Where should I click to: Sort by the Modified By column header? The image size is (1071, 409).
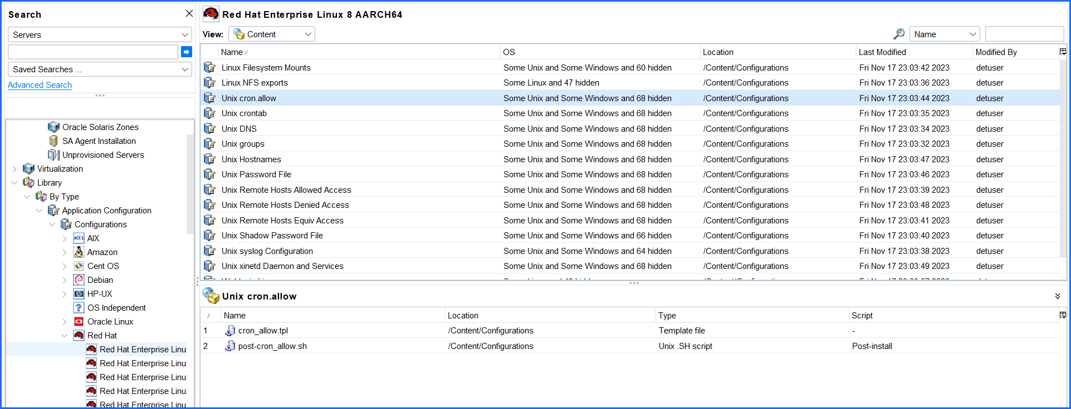pyautogui.click(x=1015, y=52)
